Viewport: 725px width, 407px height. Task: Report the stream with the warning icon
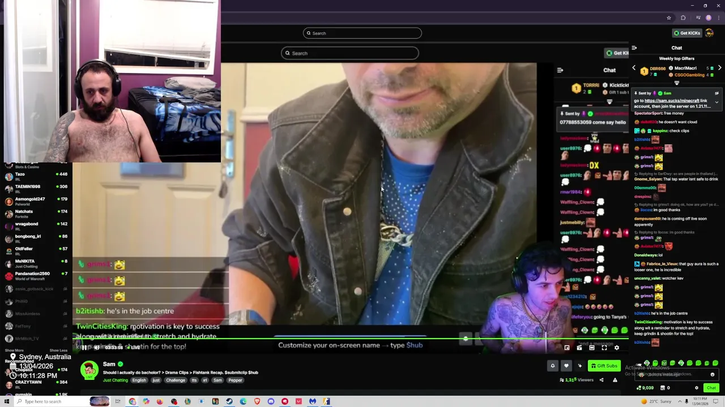(x=615, y=380)
